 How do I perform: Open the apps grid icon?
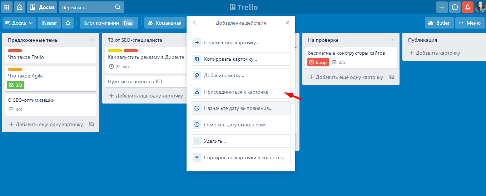7,7
